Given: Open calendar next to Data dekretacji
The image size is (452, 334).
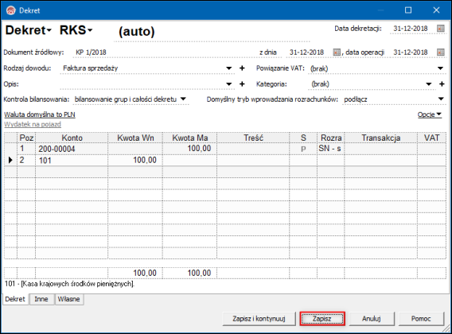Looking at the screenshot, I should point(441,29).
